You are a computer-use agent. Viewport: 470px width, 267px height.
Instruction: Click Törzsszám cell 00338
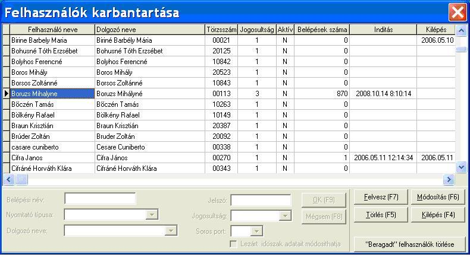[221, 147]
